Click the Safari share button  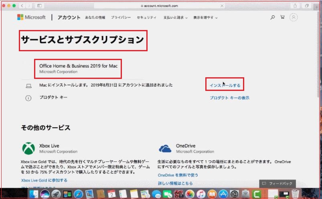pyautogui.click(x=295, y=6)
